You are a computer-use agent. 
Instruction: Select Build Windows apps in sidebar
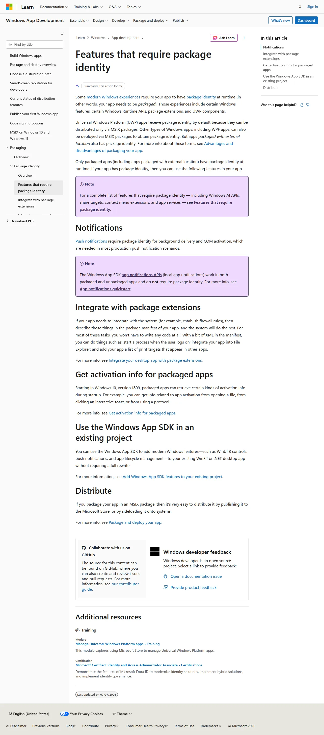[x=26, y=56]
